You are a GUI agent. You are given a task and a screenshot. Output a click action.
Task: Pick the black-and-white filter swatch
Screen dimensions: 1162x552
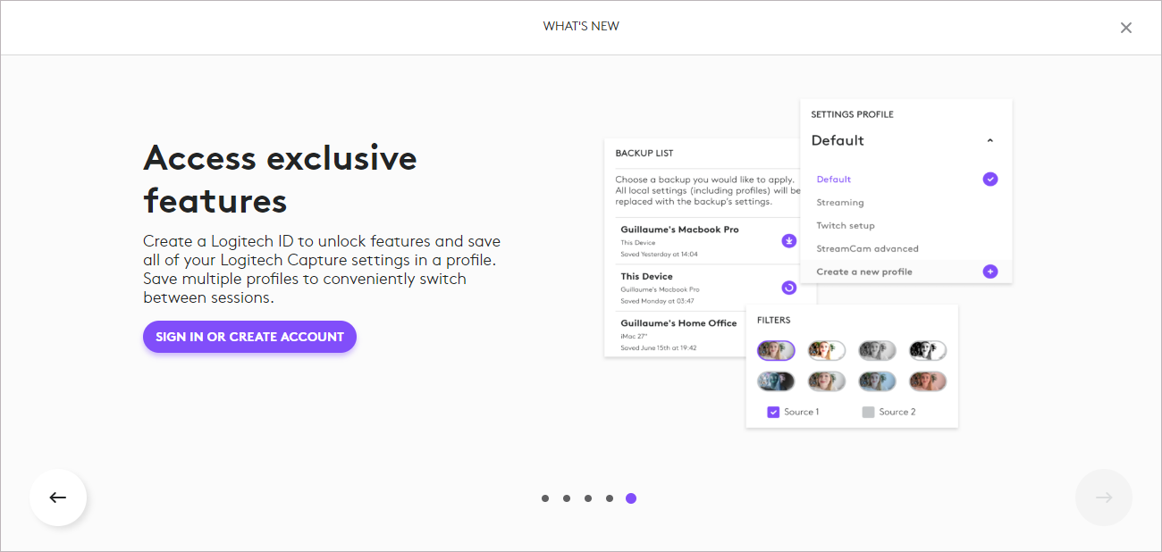(x=928, y=350)
